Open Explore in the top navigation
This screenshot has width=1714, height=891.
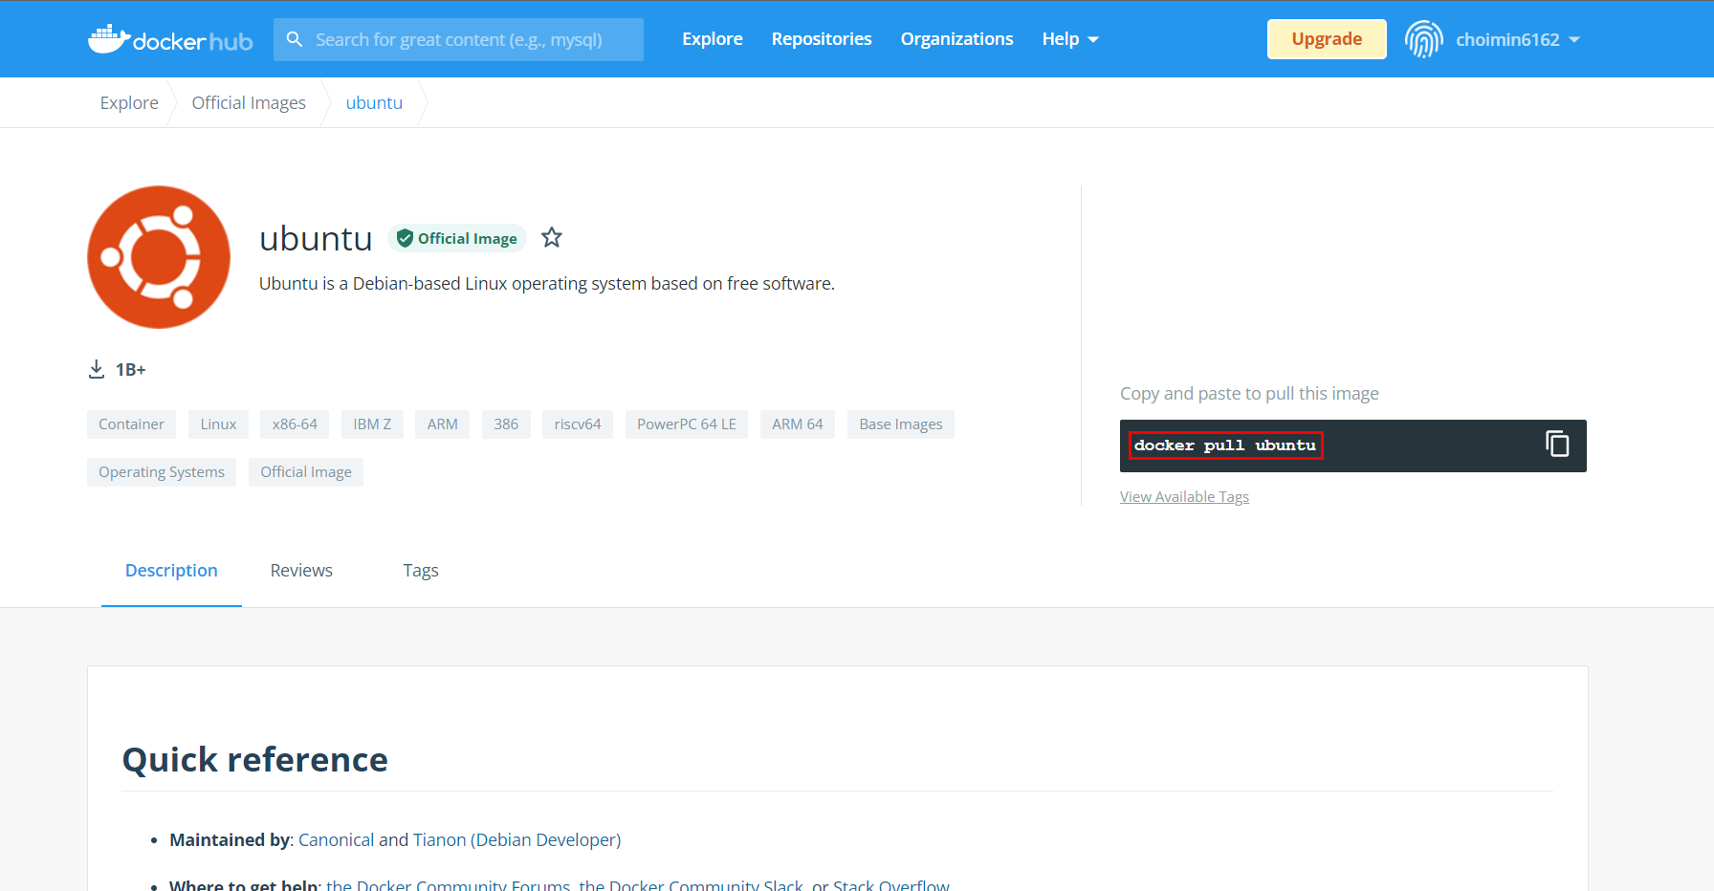[x=713, y=39]
